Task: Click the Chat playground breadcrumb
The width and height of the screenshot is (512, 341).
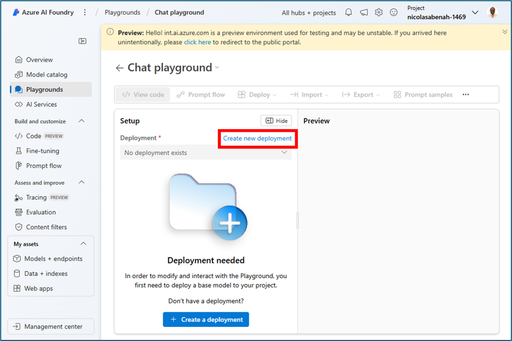Action: [180, 12]
